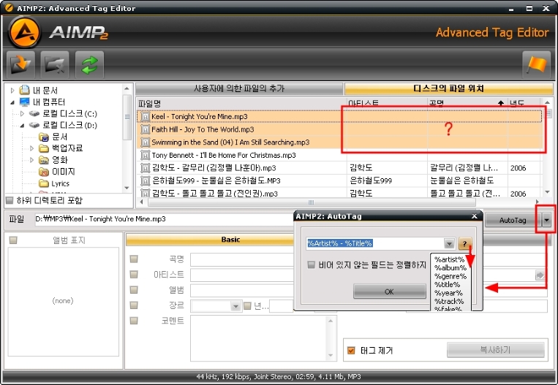Image resolution: width=558 pixels, height=385 pixels.
Task: Sort by the 곡명 column header
Action: click(x=467, y=104)
